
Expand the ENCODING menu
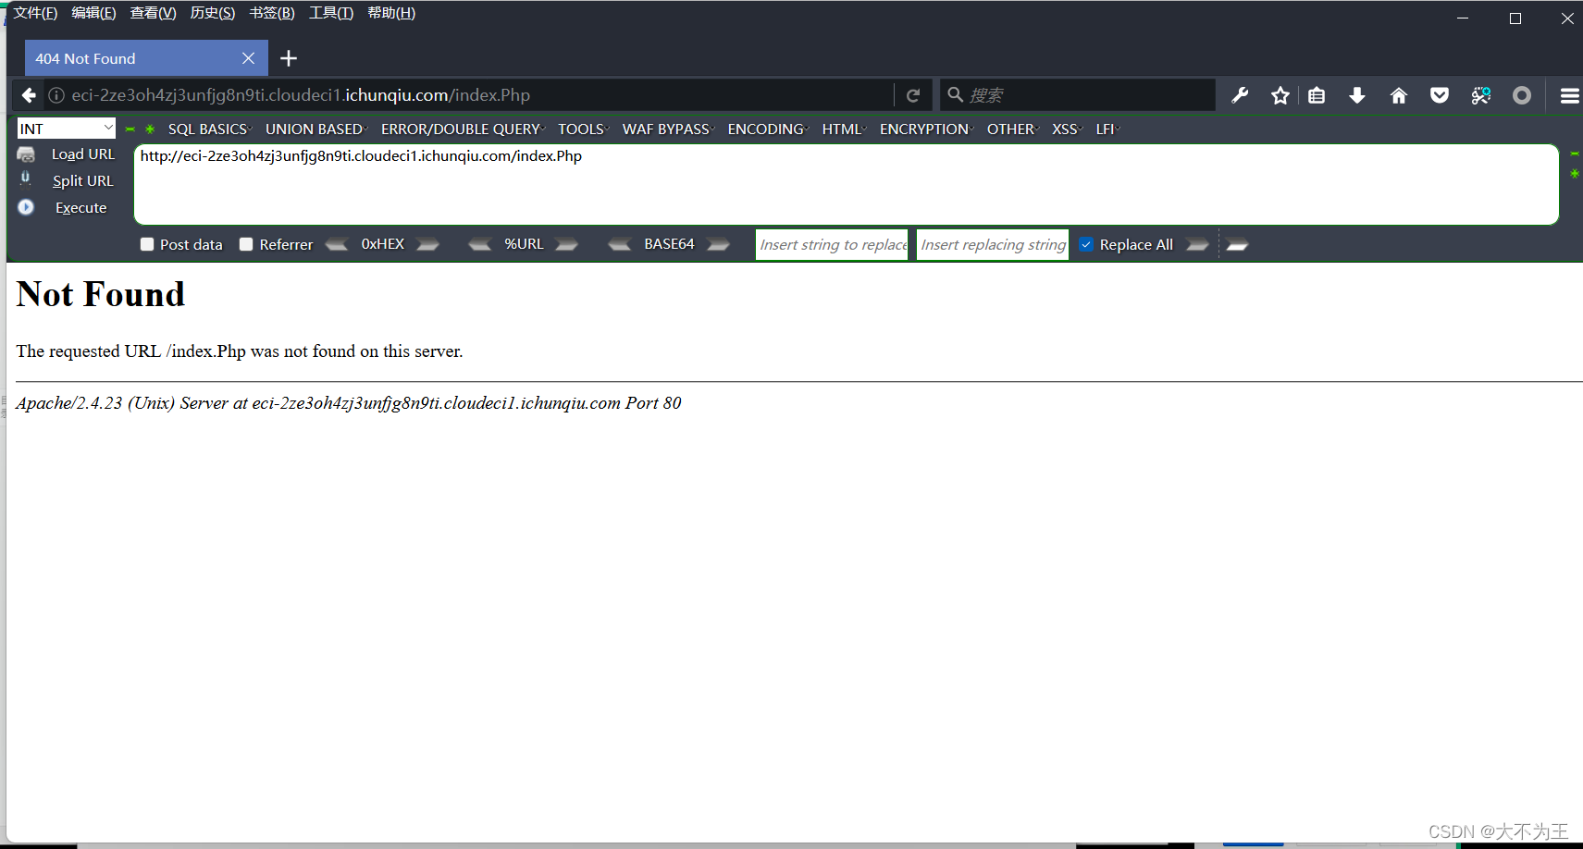pyautogui.click(x=768, y=129)
